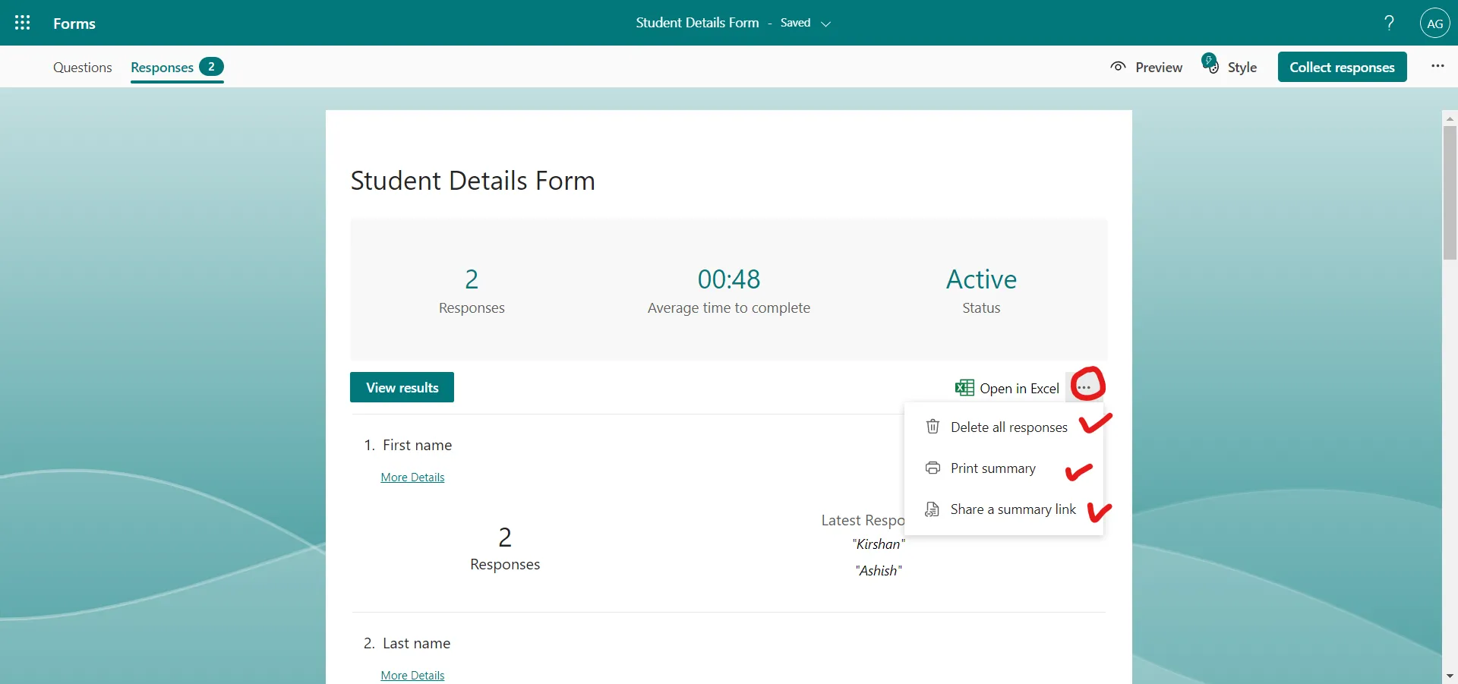Click the Responses count badge 2 on tab

coord(211,67)
